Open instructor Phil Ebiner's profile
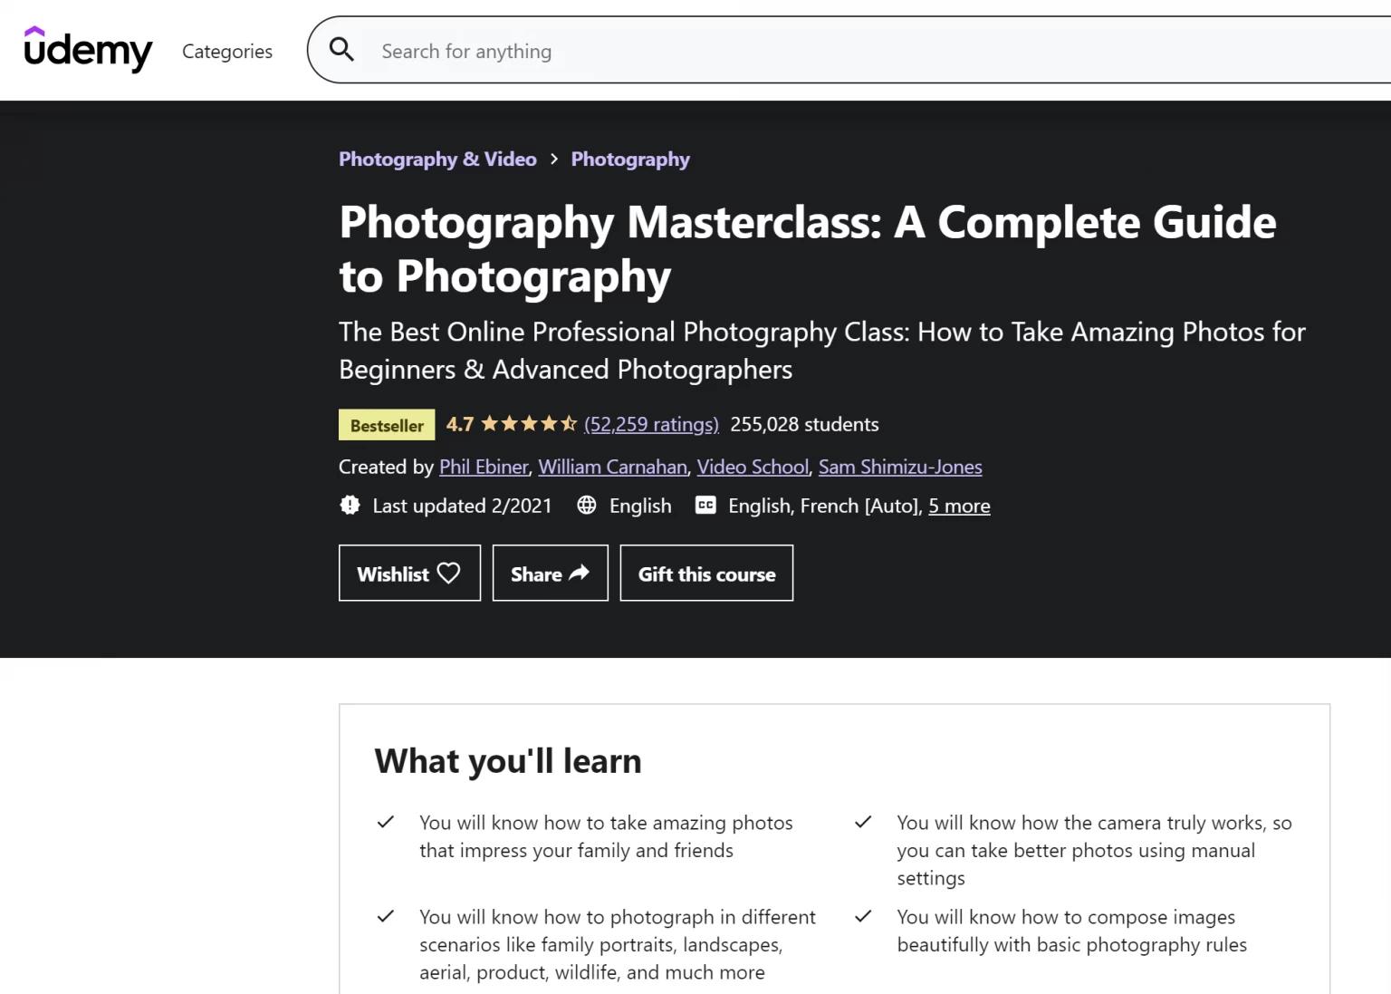The image size is (1391, 994). pos(484,467)
